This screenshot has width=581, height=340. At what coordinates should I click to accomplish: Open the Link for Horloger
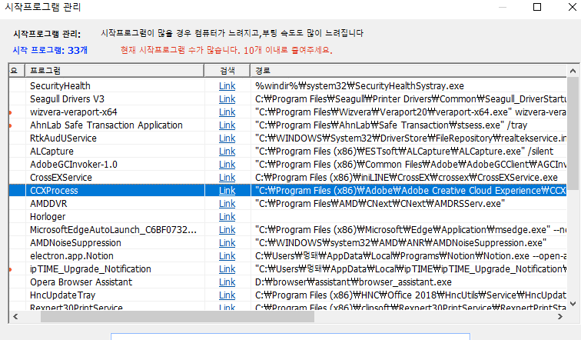click(x=227, y=216)
